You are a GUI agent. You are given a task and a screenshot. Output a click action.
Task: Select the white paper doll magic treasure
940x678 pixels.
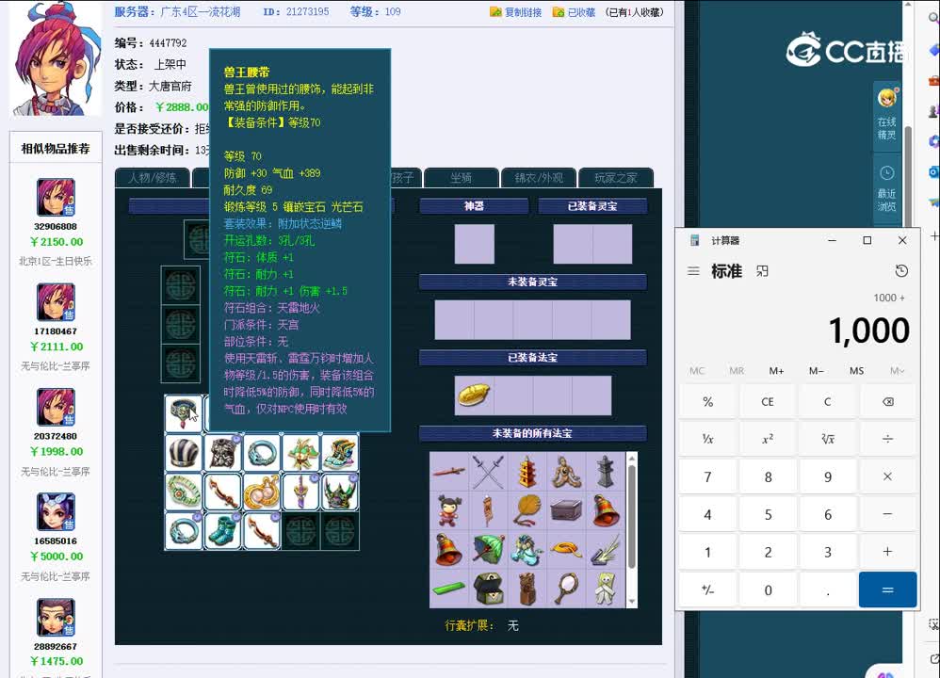tap(605, 589)
